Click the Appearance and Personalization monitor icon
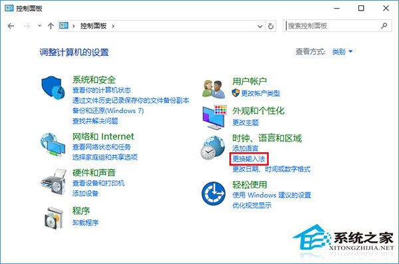Screen dimensions: 399x264 (x=214, y=117)
